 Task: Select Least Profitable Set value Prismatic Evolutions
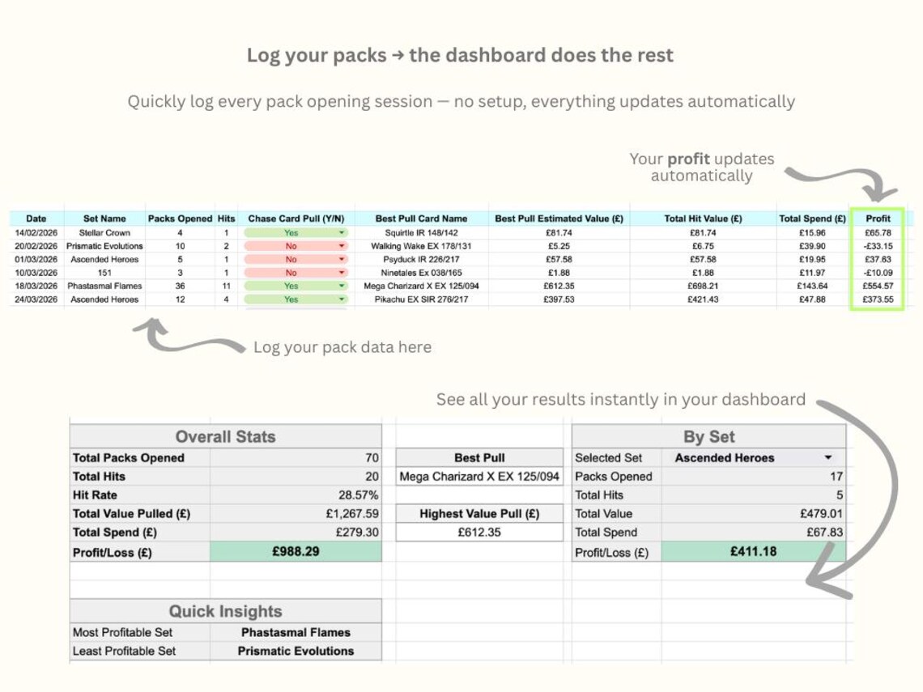(296, 652)
